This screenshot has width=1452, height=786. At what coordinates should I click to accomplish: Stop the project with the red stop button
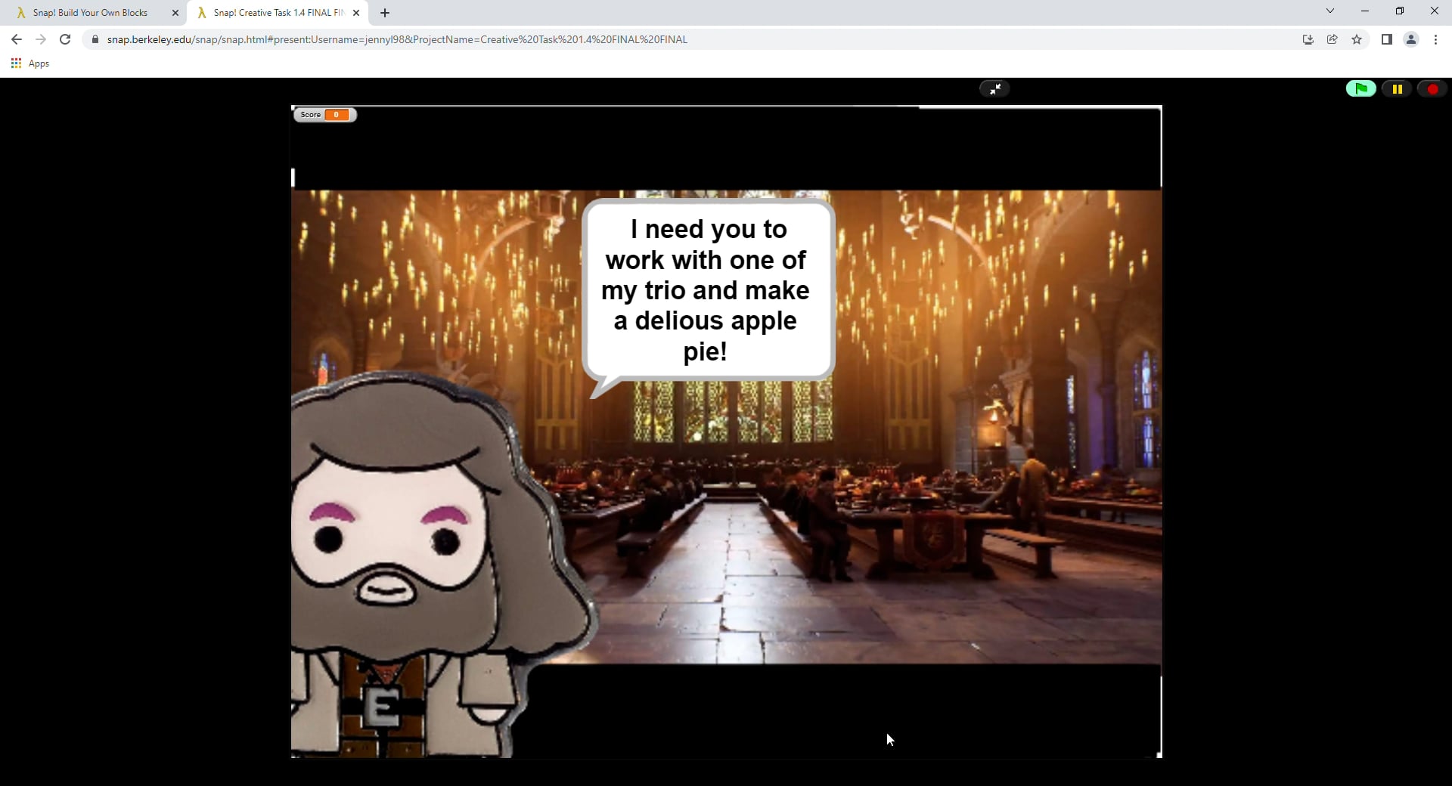(x=1433, y=88)
